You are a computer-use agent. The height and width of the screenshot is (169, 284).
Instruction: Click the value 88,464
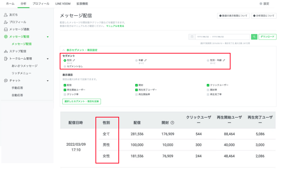pos(229,134)
